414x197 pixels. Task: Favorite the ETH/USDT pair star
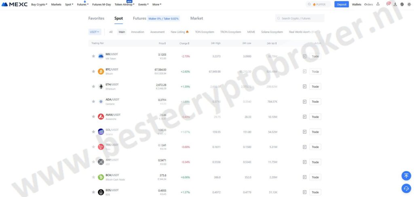tap(93, 86)
